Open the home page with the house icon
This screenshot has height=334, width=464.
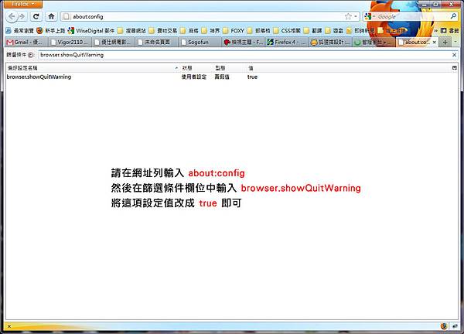[x=51, y=16]
